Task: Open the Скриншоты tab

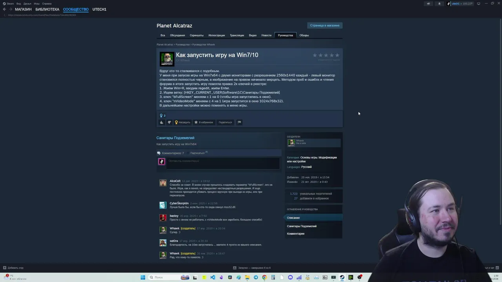Action: [196, 35]
